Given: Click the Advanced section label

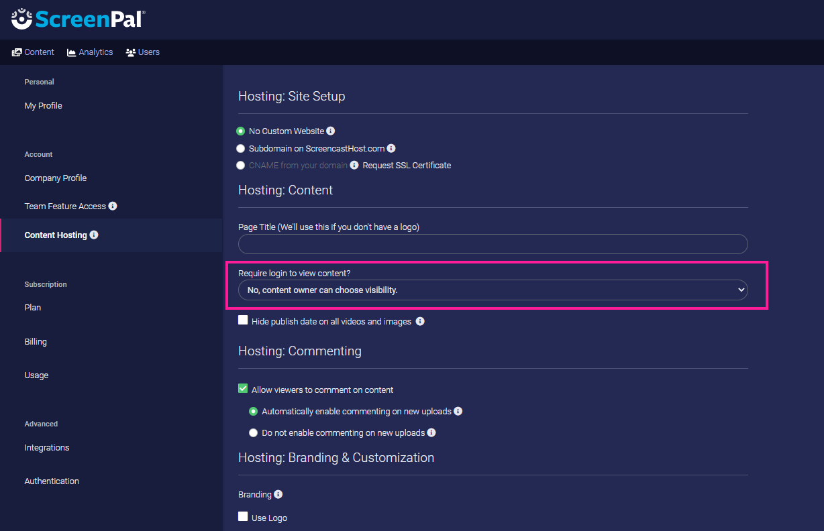Looking at the screenshot, I should point(41,424).
